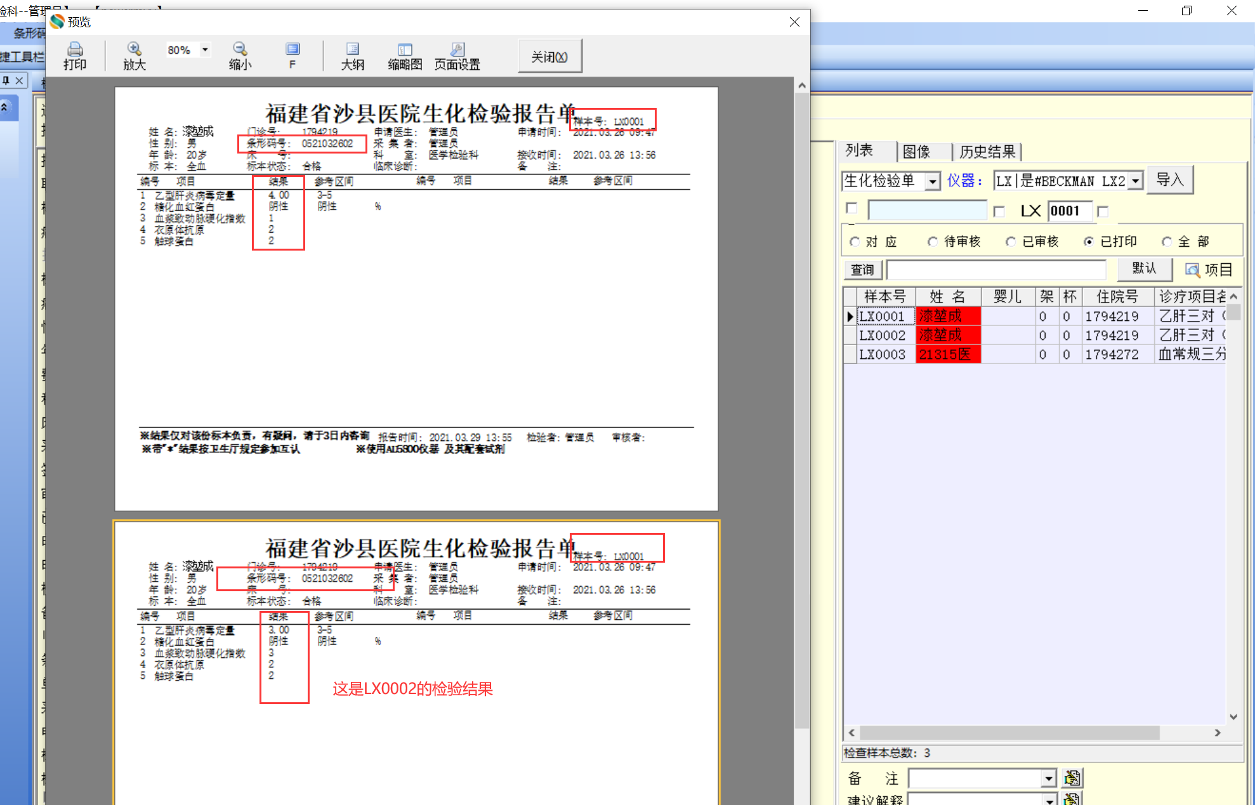Click the 导入 import button
This screenshot has height=805, width=1255.
tap(1170, 180)
